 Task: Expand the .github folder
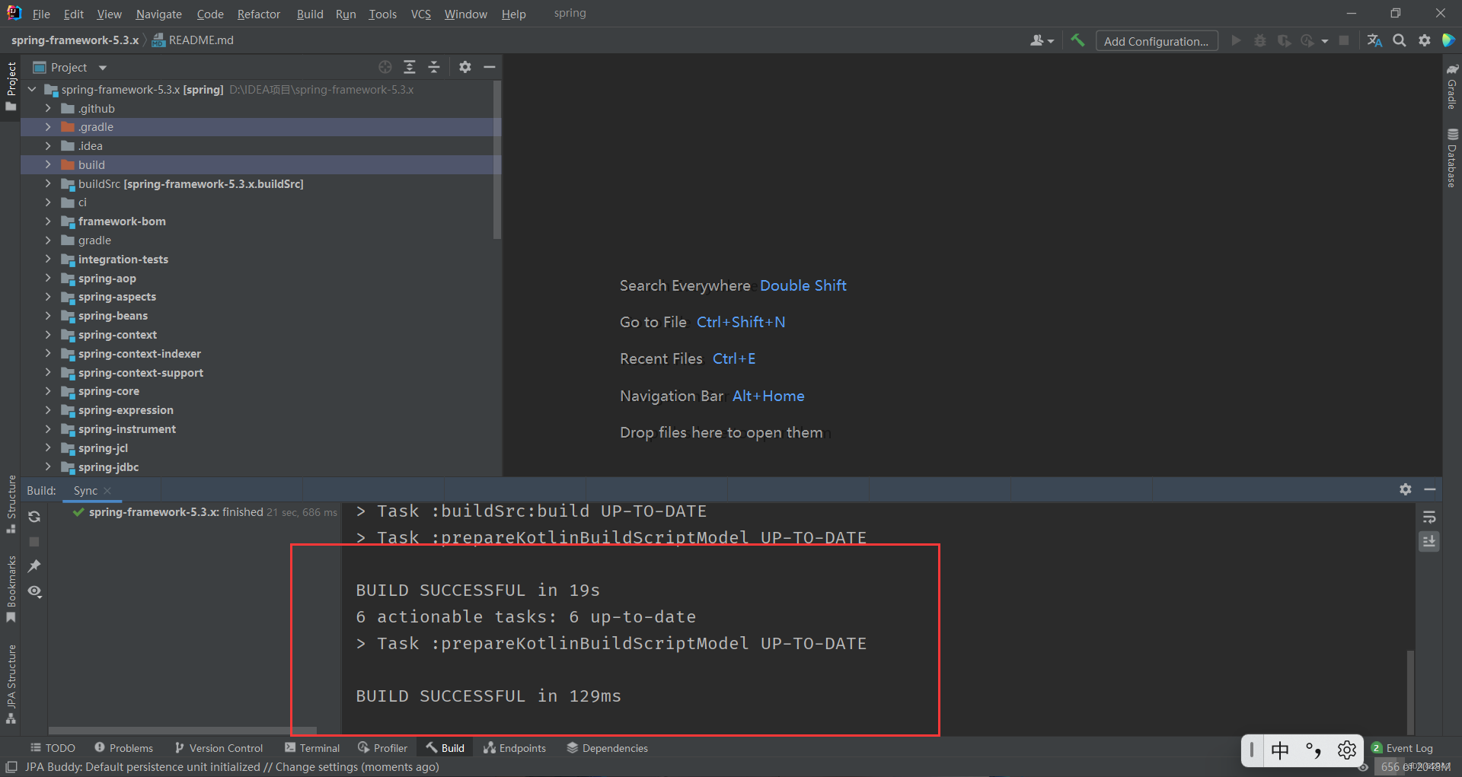click(48, 108)
